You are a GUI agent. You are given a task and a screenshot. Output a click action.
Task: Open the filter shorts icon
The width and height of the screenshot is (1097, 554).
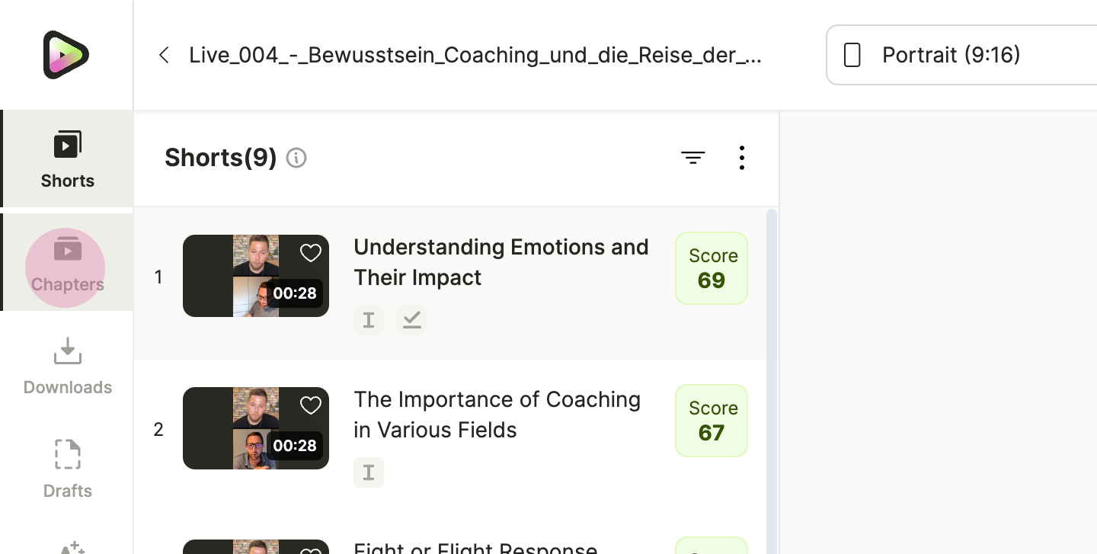click(692, 158)
